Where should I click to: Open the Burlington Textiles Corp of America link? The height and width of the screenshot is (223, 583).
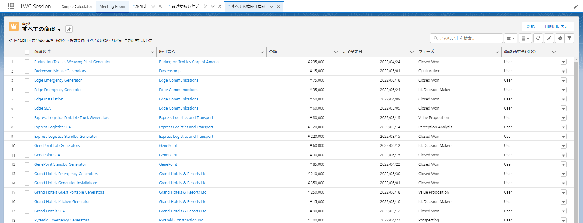[190, 62]
